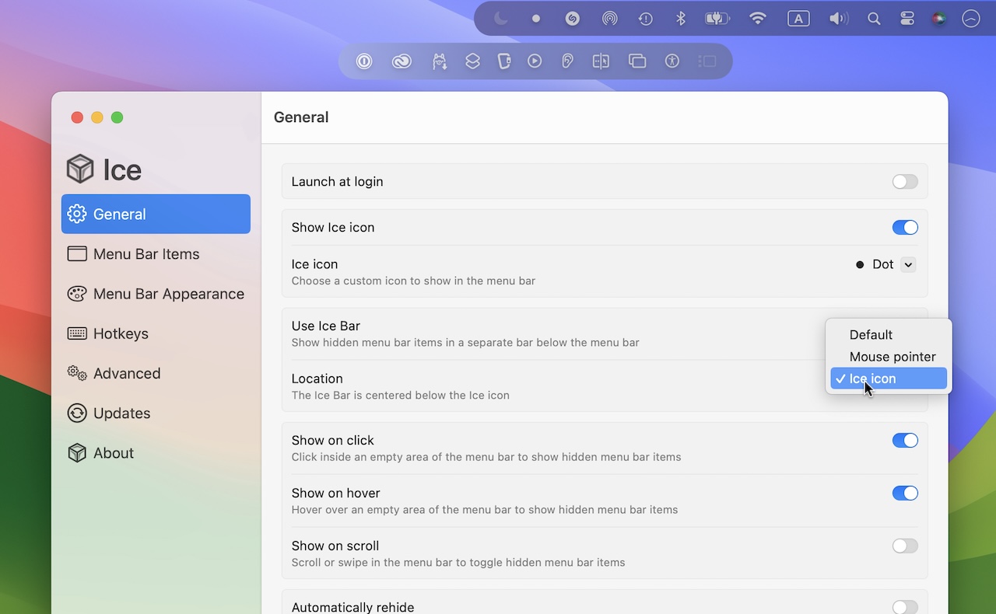This screenshot has width=996, height=614.
Task: Choose Mouse pointer location option
Action: click(889, 357)
